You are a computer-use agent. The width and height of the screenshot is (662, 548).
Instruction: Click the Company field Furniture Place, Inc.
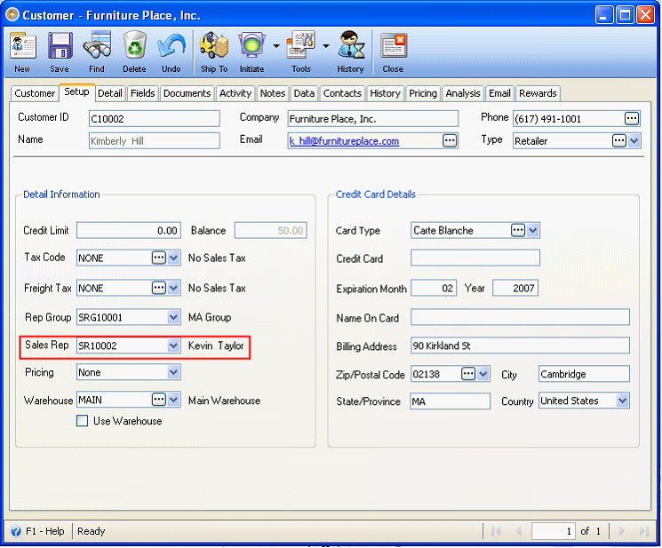tap(373, 118)
